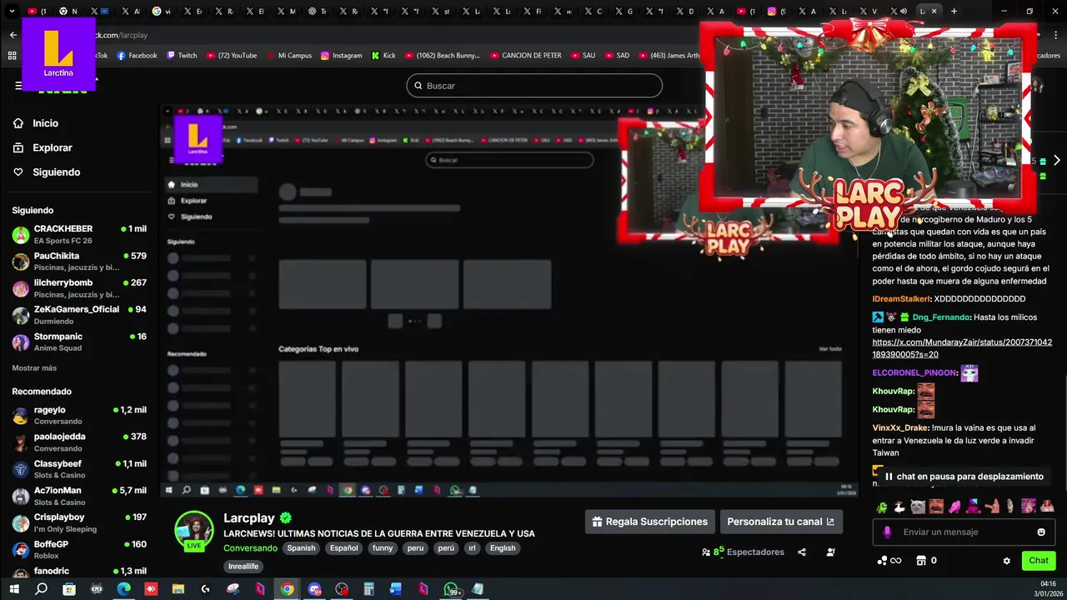
Task: Click the Siguiendo heart icon
Action: (18, 172)
